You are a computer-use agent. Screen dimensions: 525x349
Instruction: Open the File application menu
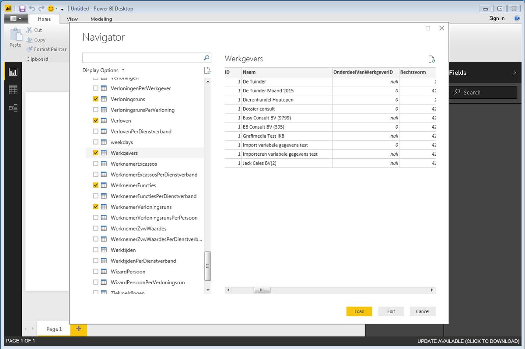pyautogui.click(x=16, y=18)
